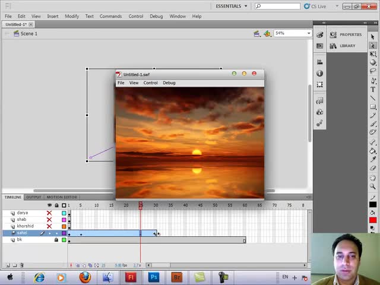Select the Rectangle tool
380x285 pixels.
(x=373, y=107)
